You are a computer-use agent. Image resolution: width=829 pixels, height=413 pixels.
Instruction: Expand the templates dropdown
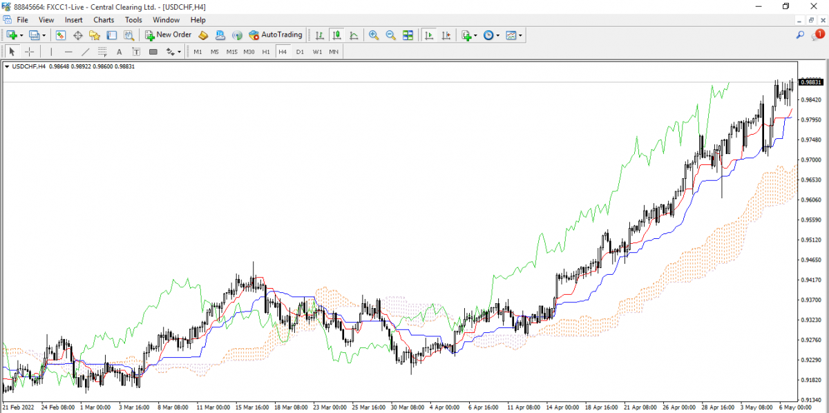coord(520,35)
